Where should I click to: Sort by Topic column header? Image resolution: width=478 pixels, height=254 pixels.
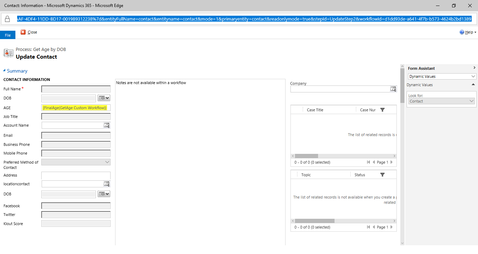click(x=306, y=175)
